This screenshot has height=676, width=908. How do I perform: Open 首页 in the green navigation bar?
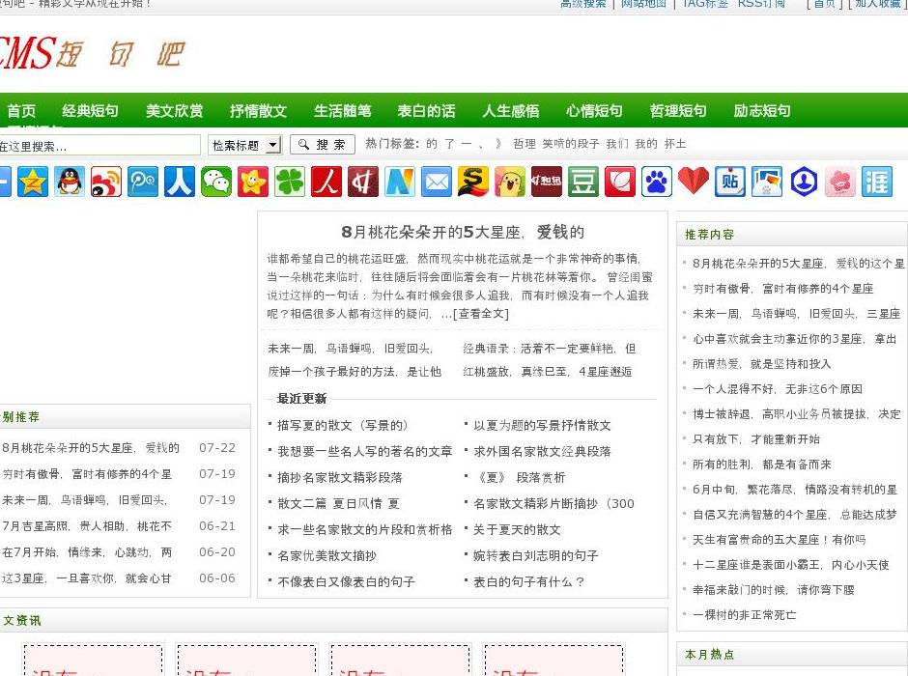(x=21, y=110)
